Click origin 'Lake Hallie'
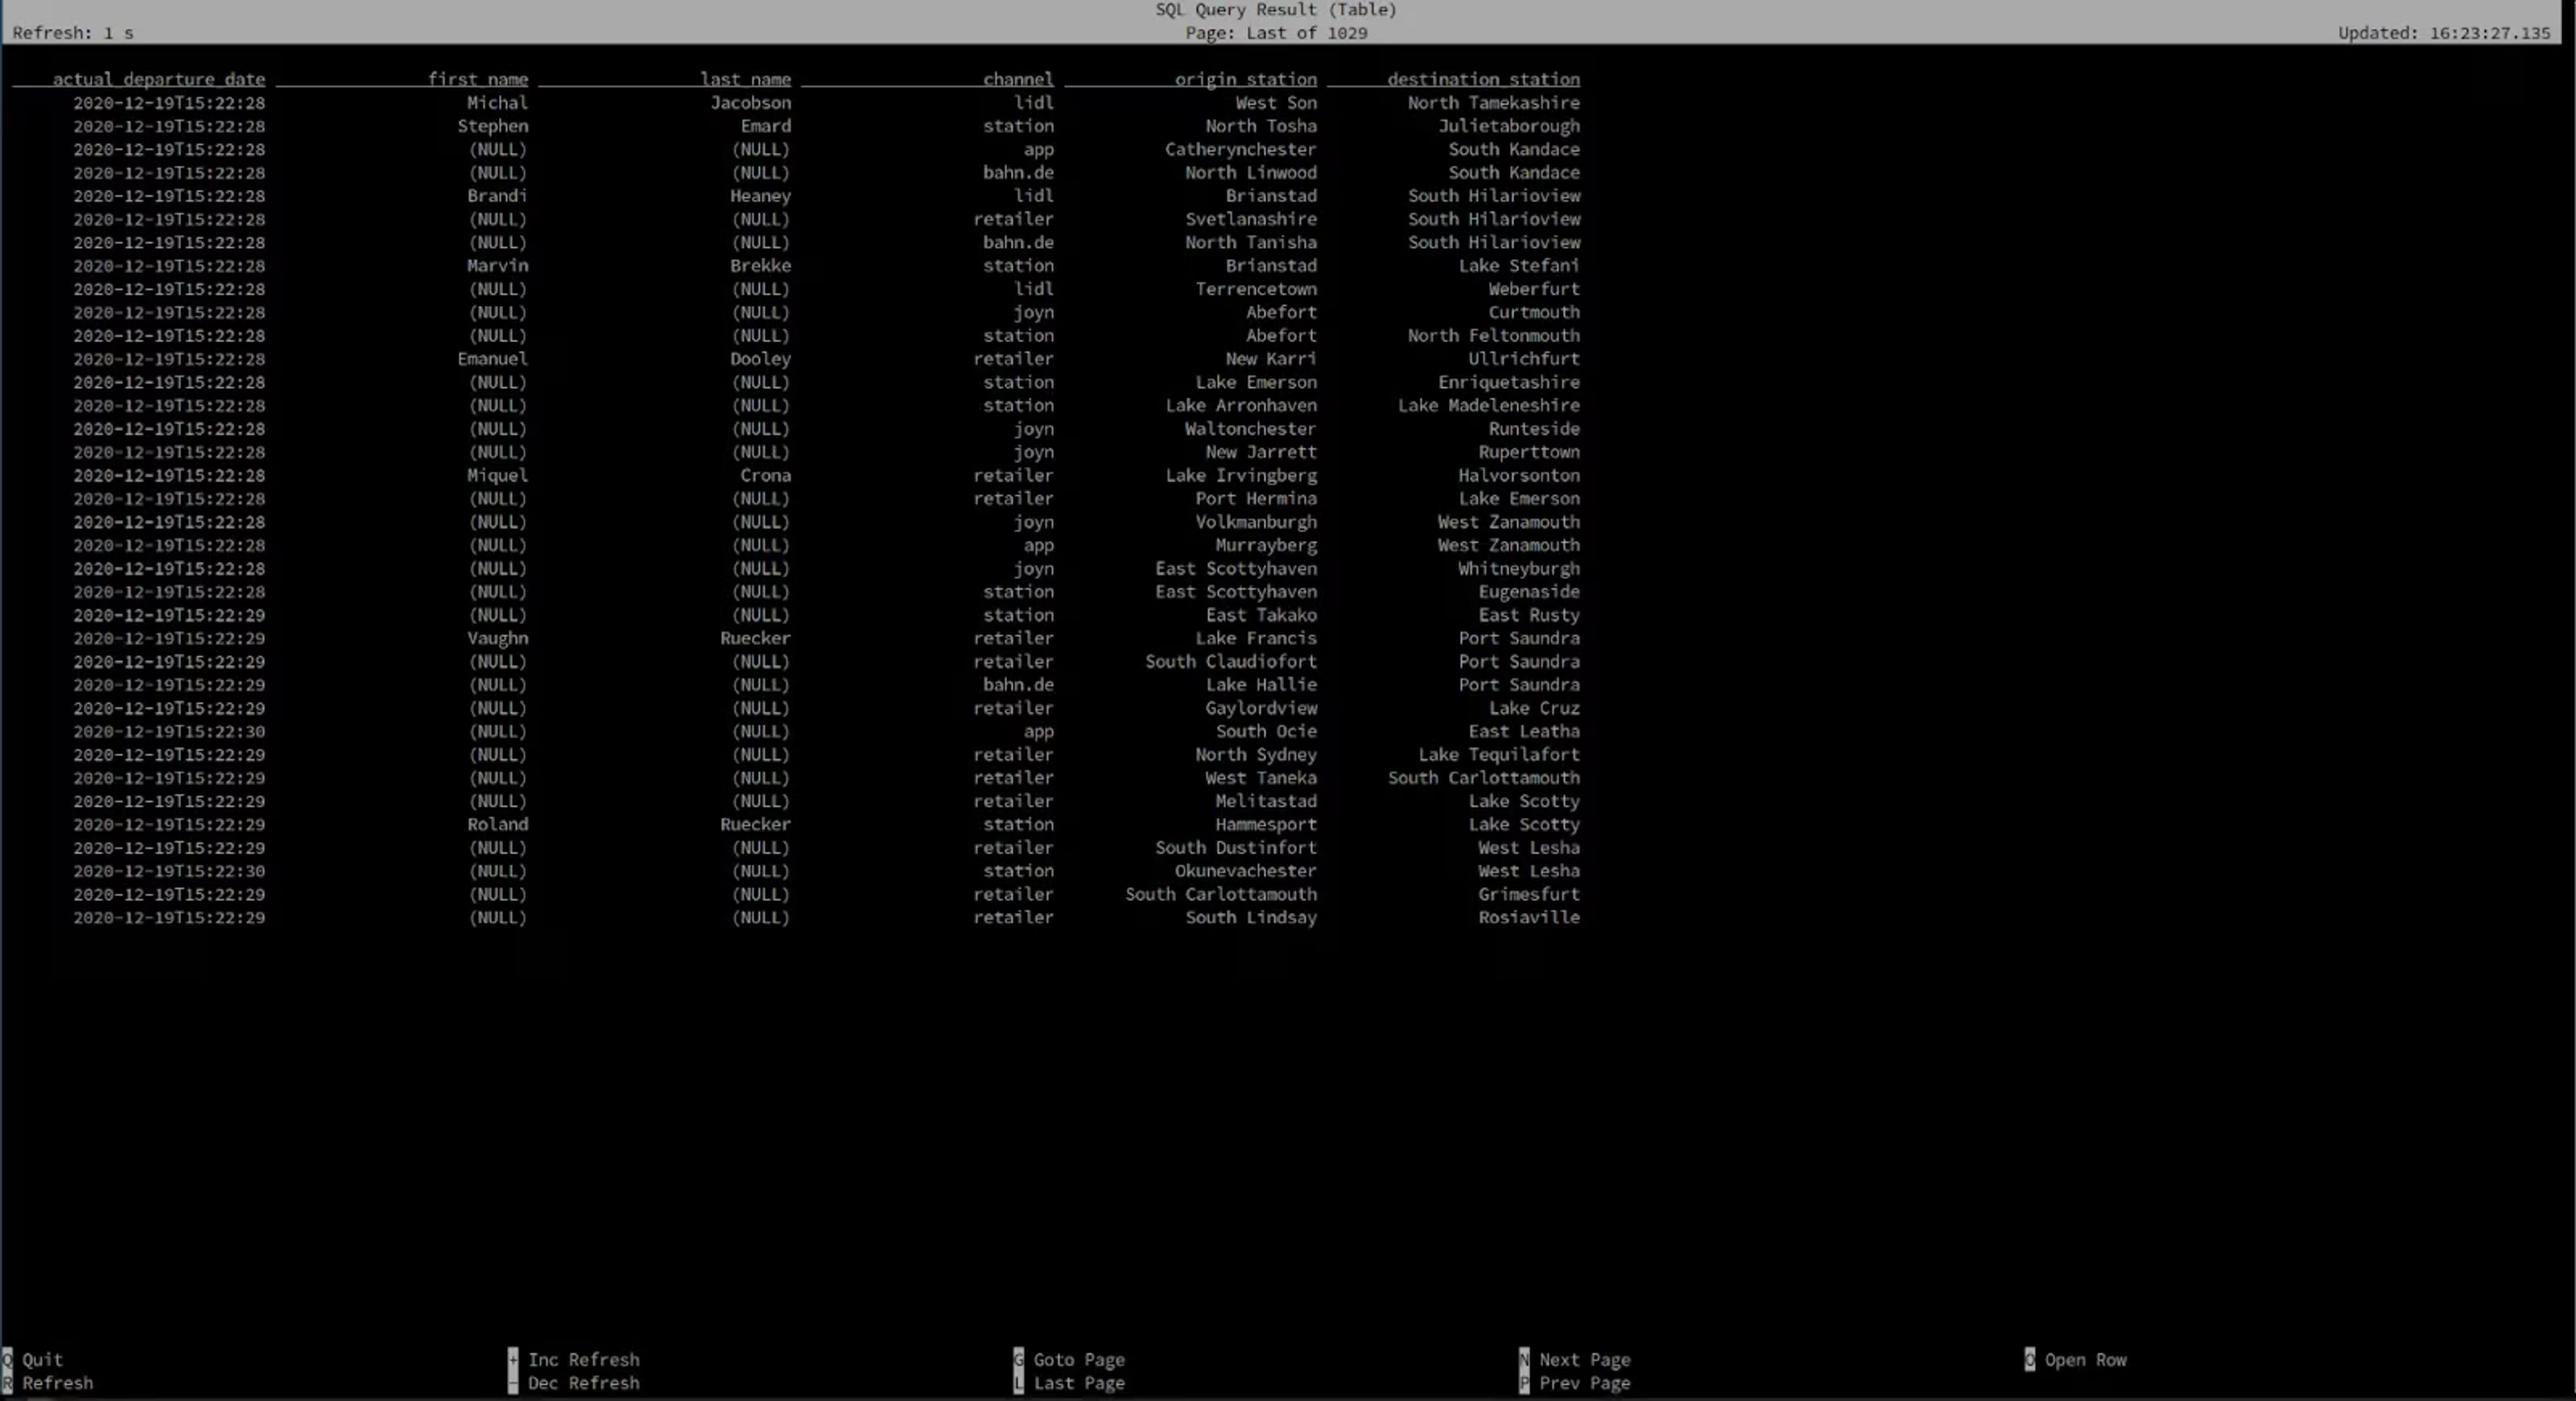 coord(1260,685)
